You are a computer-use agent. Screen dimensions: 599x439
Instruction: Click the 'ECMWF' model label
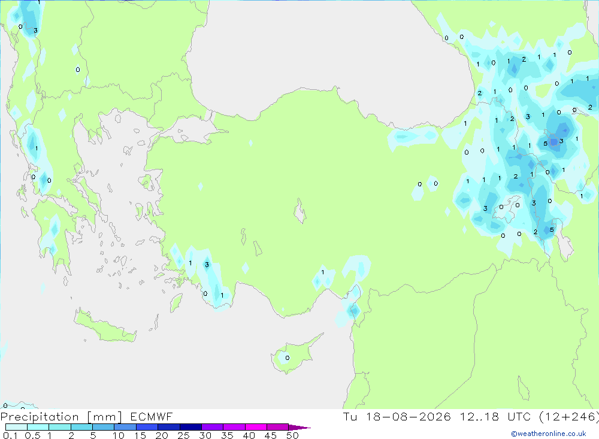tap(152, 416)
